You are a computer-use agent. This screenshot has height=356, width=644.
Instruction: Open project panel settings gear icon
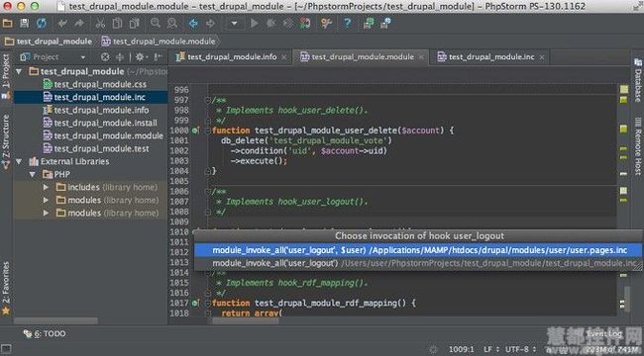140,57
